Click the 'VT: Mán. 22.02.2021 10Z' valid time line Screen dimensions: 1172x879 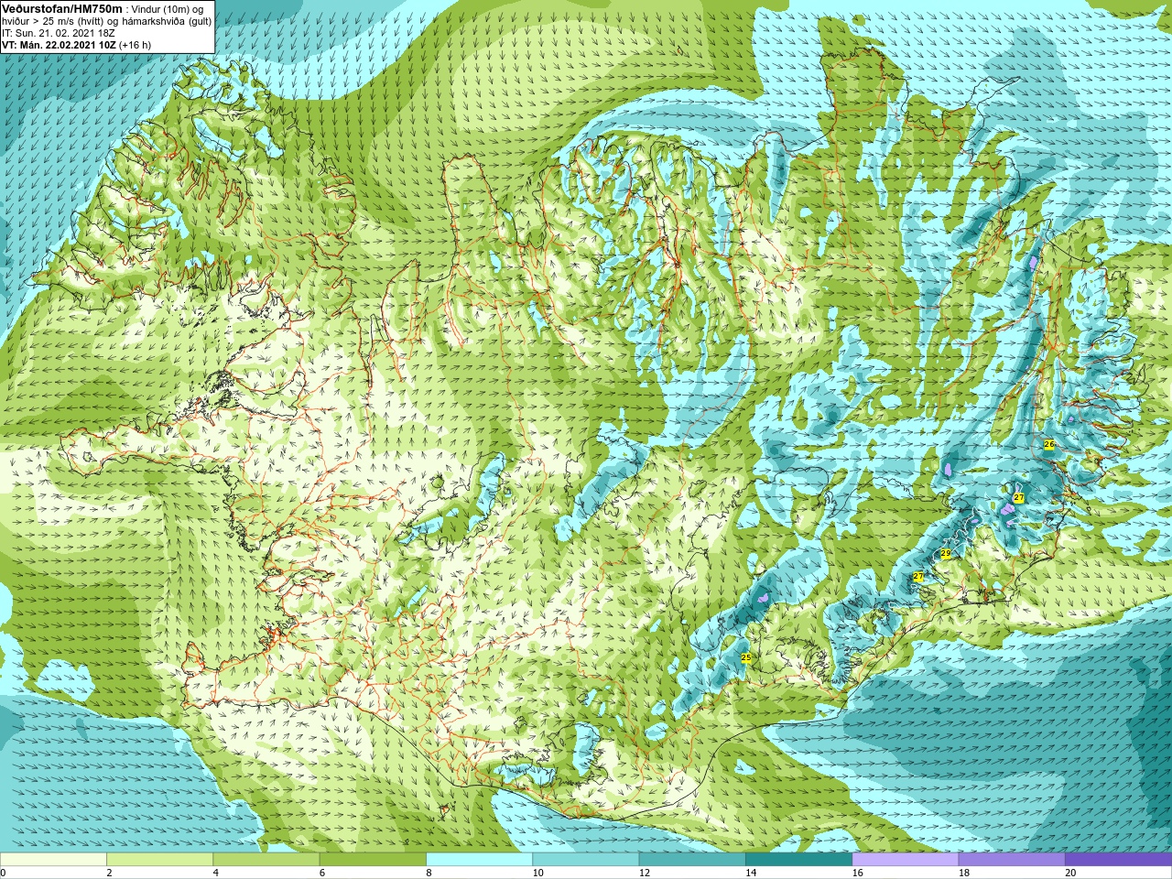click(x=59, y=44)
